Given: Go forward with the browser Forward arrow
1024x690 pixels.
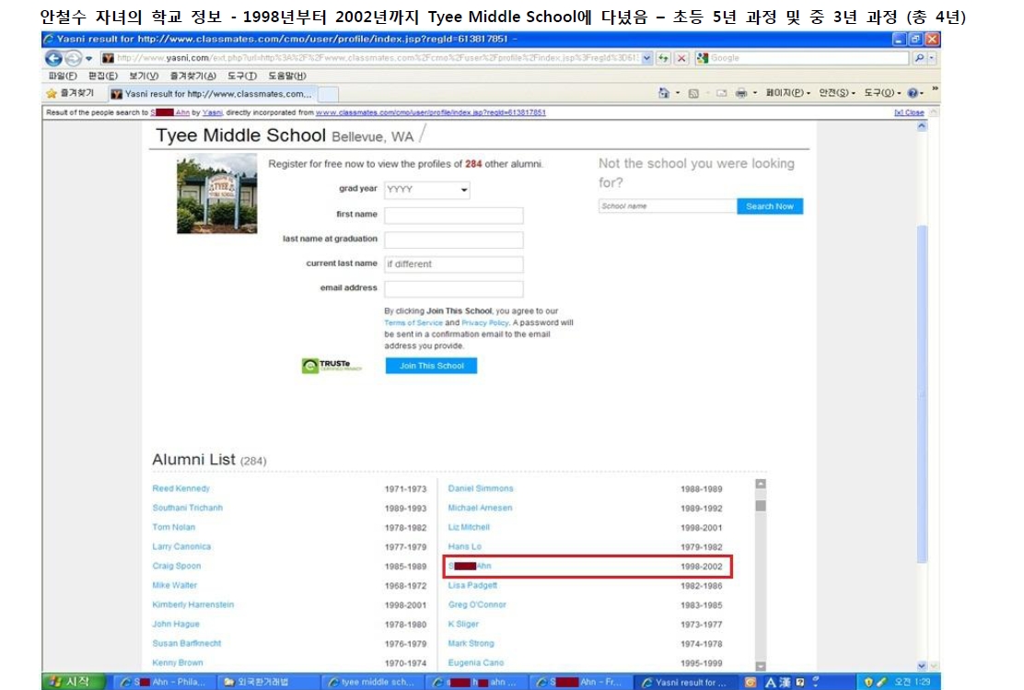Looking at the screenshot, I should (73, 58).
